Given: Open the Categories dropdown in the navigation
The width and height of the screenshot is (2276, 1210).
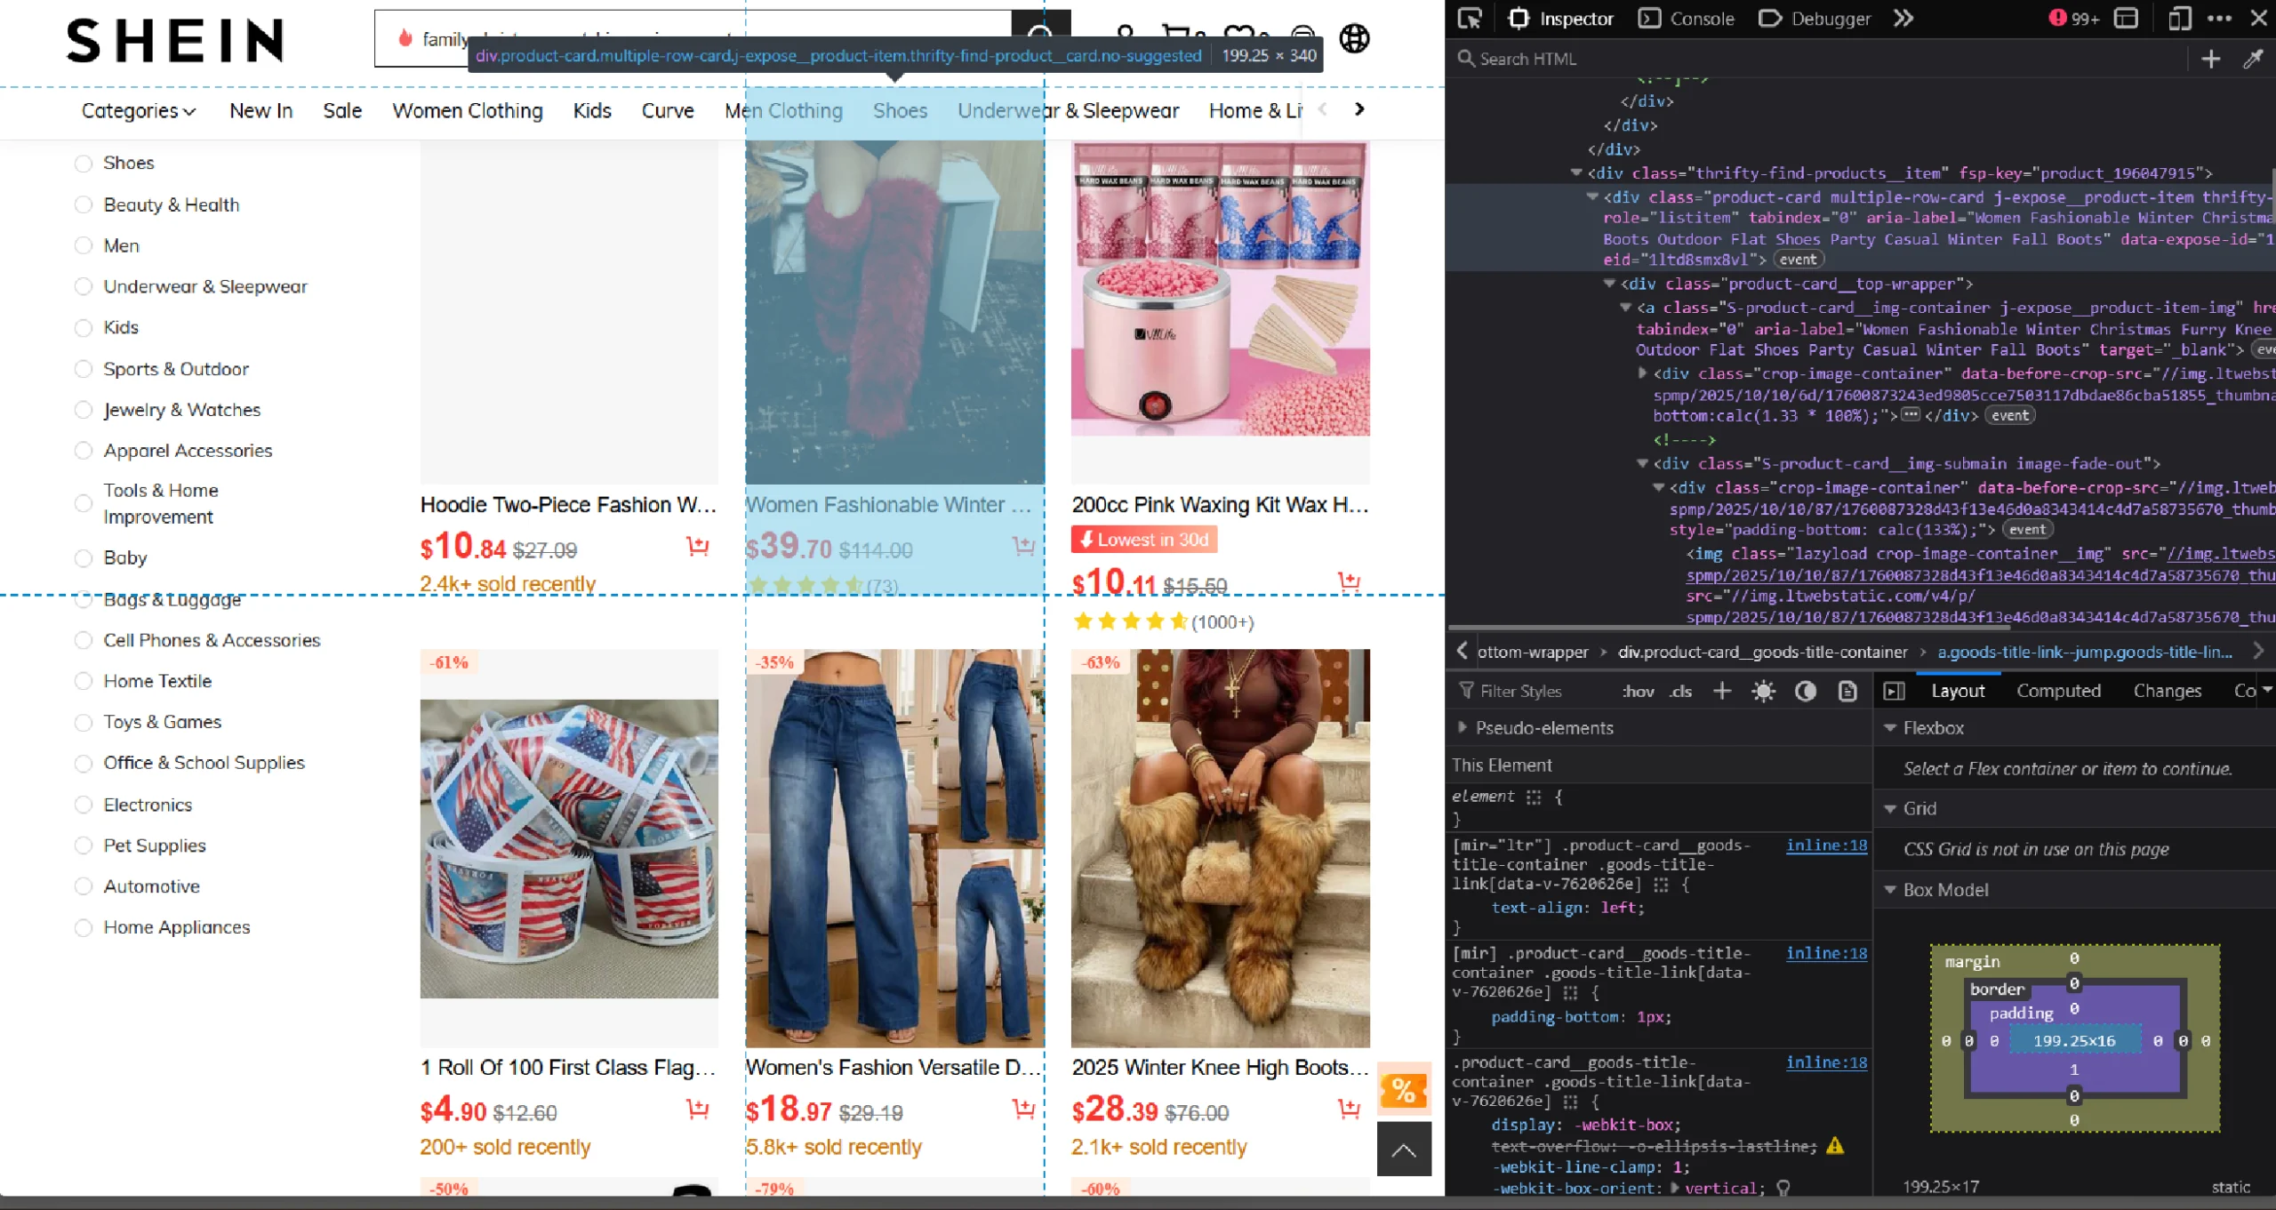Looking at the screenshot, I should click(138, 111).
